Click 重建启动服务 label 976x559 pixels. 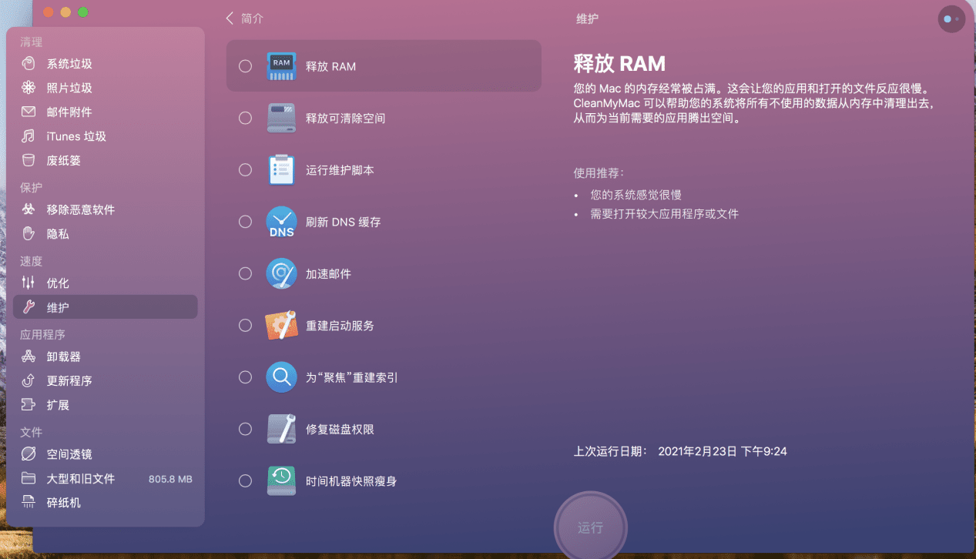tap(340, 325)
